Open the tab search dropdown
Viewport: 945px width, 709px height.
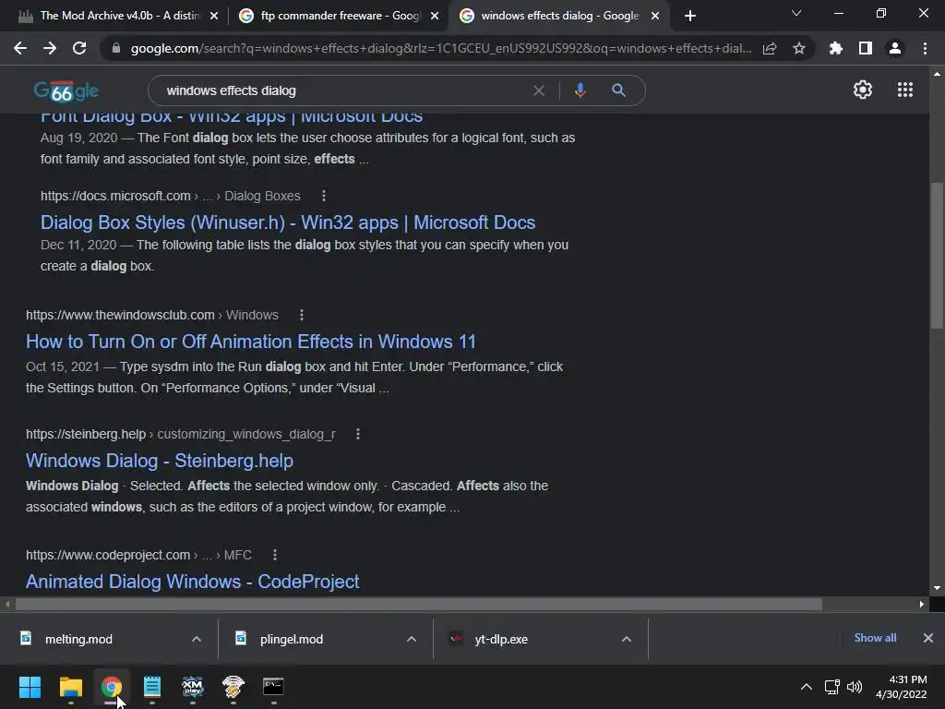click(x=796, y=13)
